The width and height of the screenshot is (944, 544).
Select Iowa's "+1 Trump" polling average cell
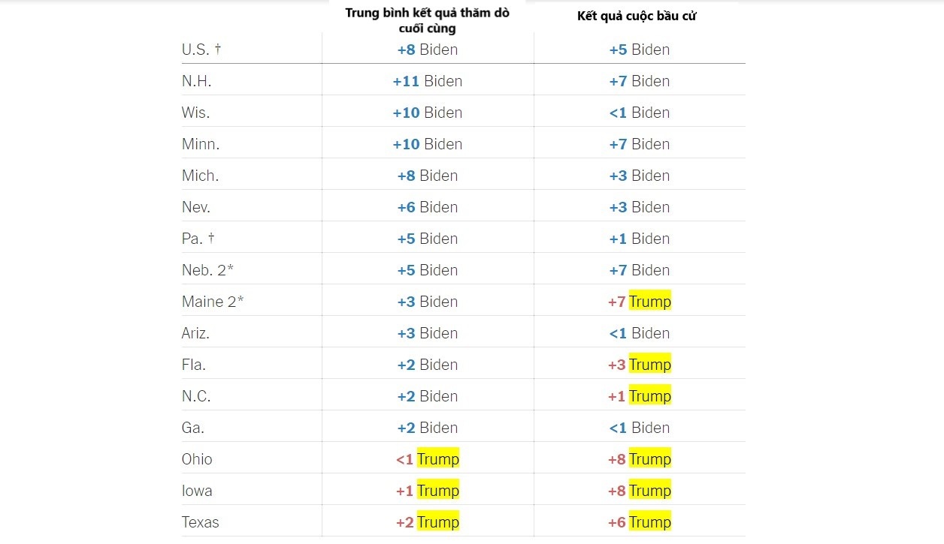pyautogui.click(x=427, y=491)
